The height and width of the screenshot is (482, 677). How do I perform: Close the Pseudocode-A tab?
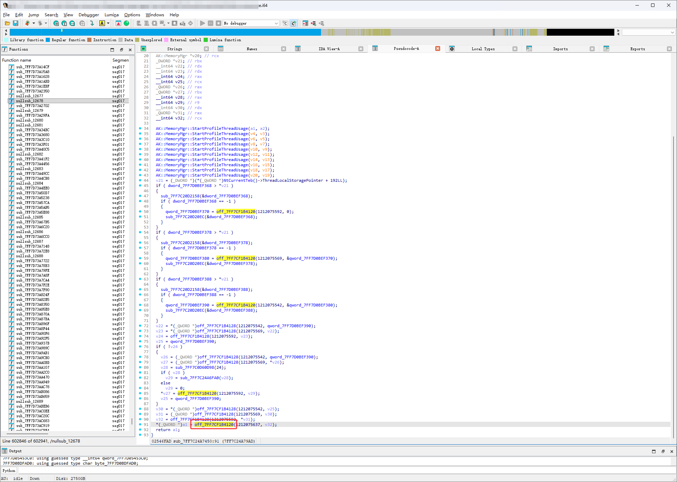coord(438,48)
